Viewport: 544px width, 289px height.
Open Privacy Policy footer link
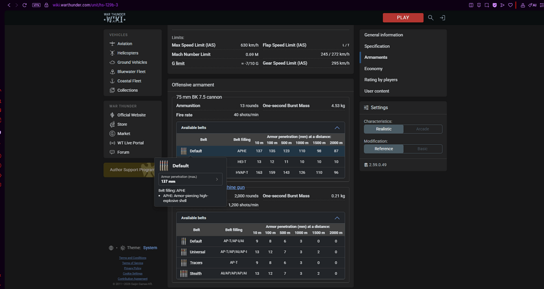point(133,268)
